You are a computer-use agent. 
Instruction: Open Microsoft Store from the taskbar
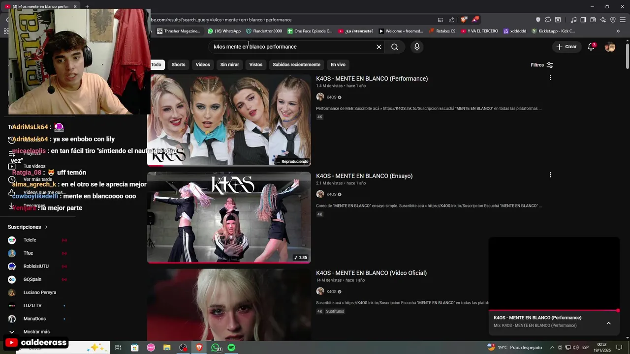click(x=134, y=348)
